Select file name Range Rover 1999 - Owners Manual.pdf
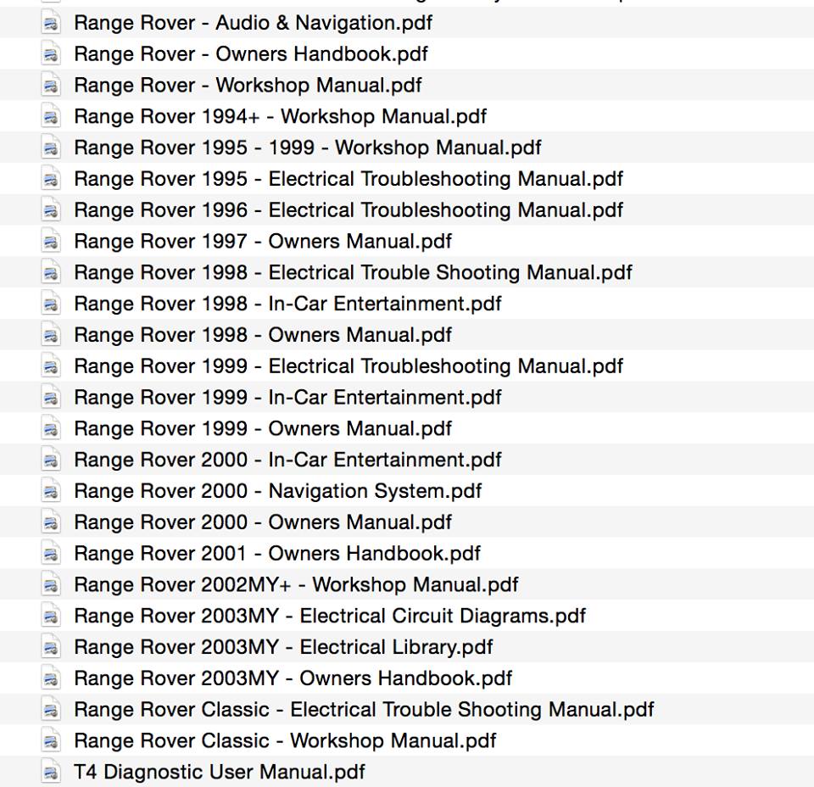 point(263,428)
